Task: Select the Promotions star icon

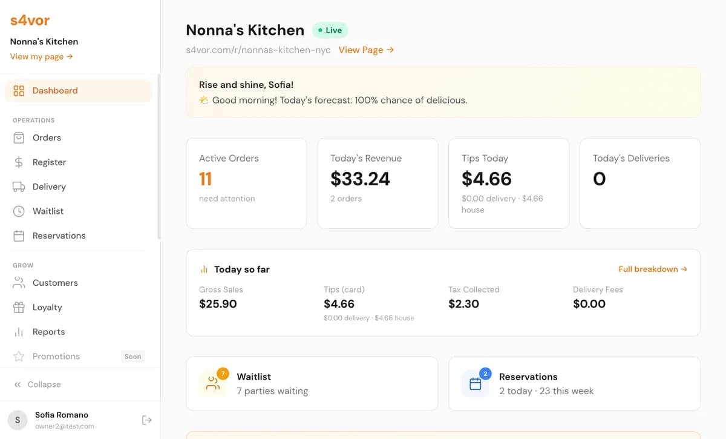Action: tap(18, 356)
